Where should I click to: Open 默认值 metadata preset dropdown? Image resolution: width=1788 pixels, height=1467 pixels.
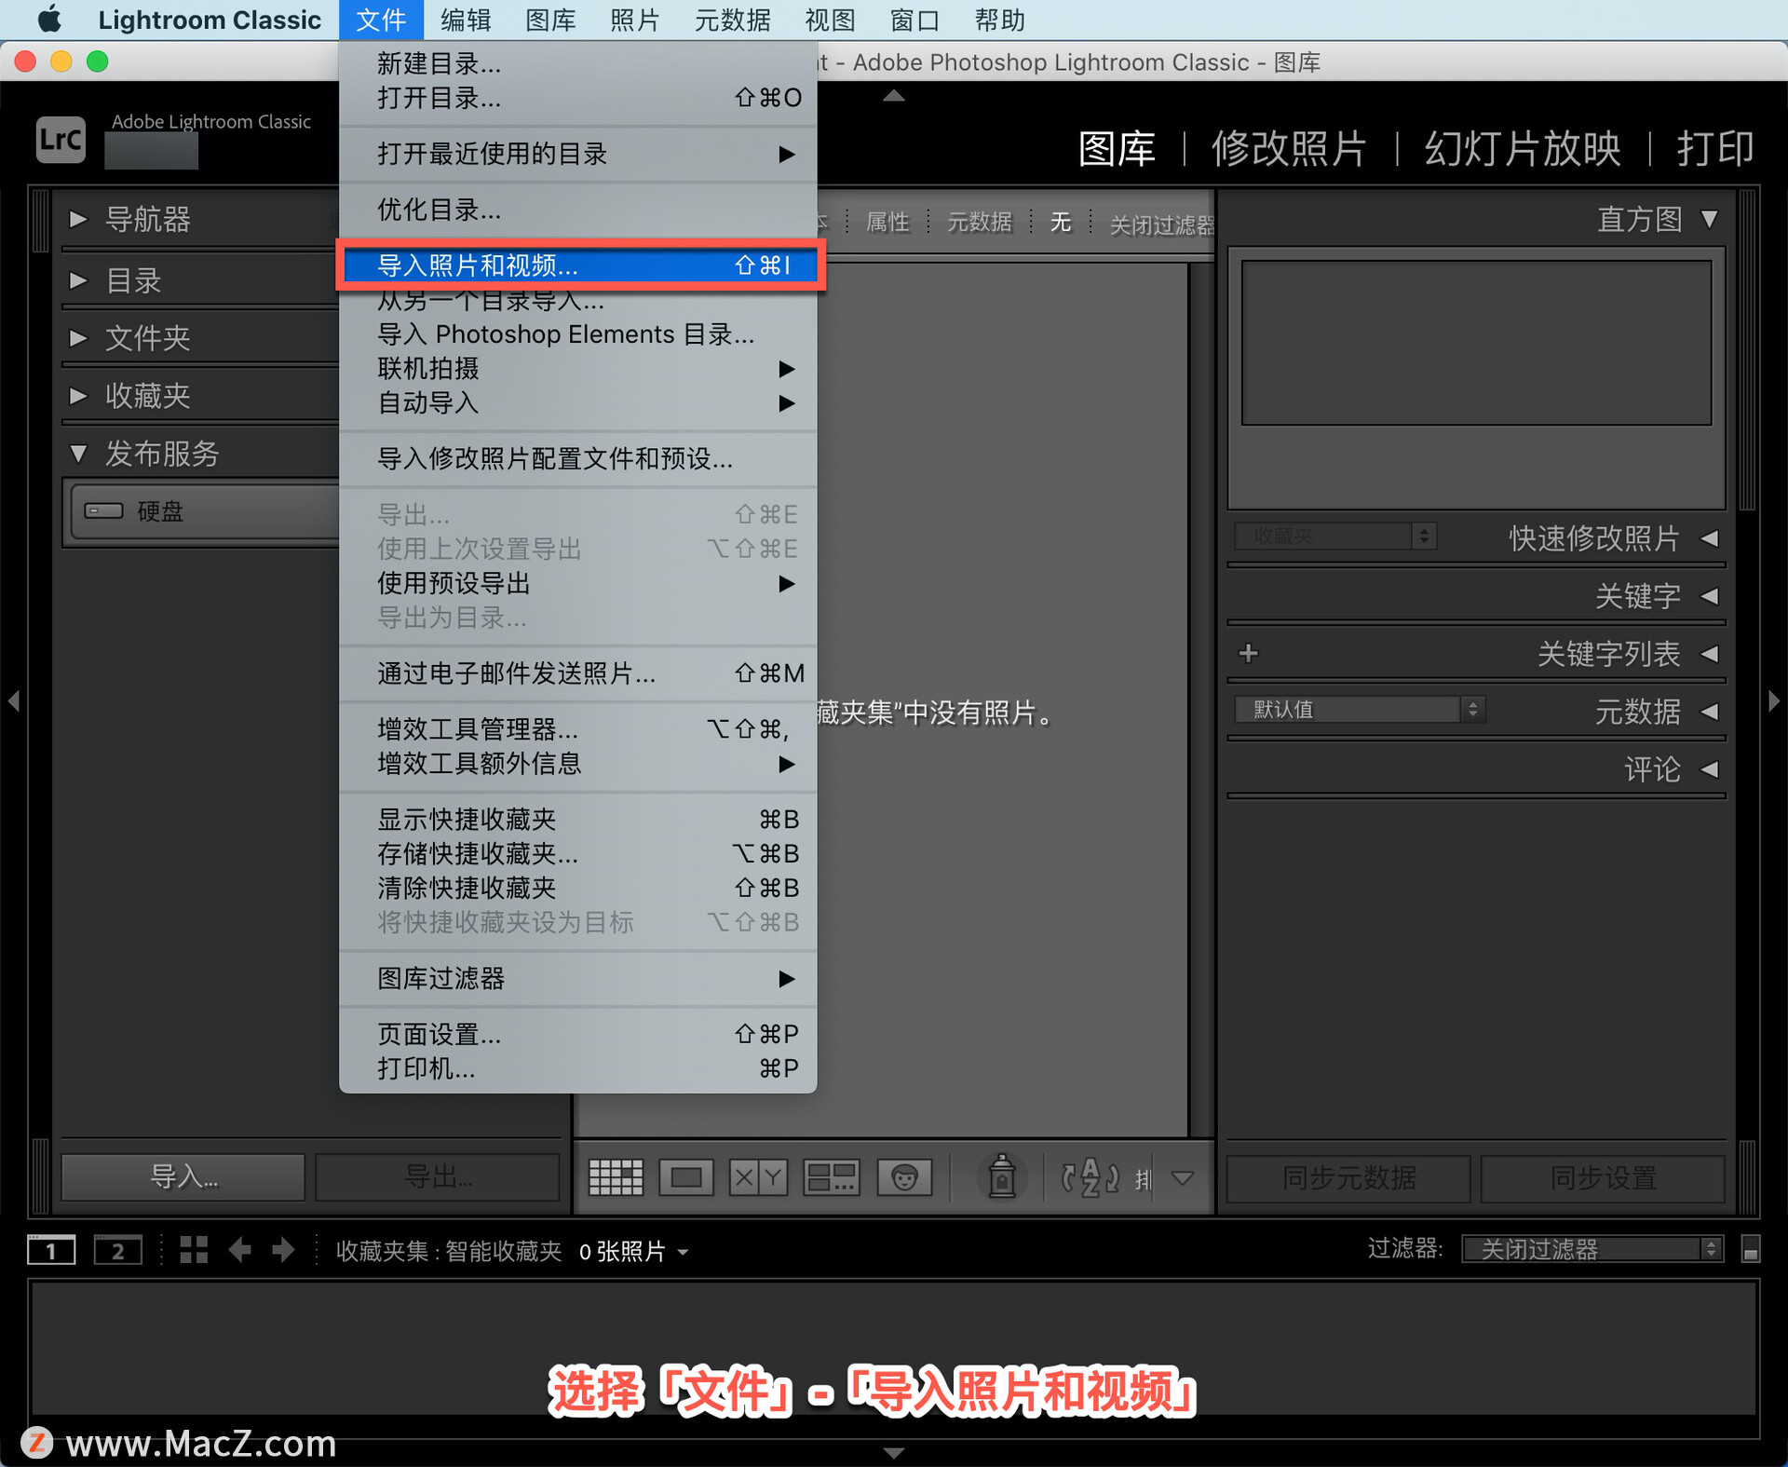click(1360, 709)
